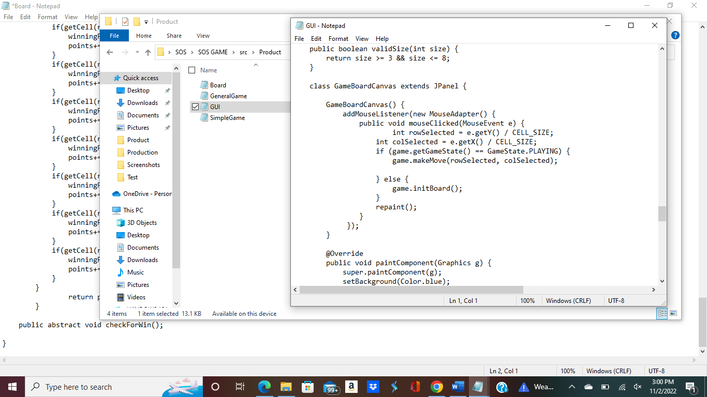Click the select-all checkbox above the Name column
This screenshot has width=707, height=397.
click(x=192, y=70)
